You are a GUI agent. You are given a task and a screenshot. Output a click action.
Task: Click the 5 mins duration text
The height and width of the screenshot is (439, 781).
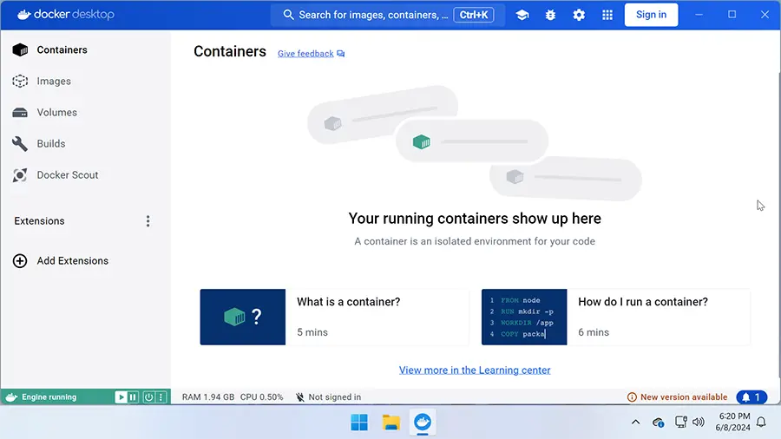312,332
